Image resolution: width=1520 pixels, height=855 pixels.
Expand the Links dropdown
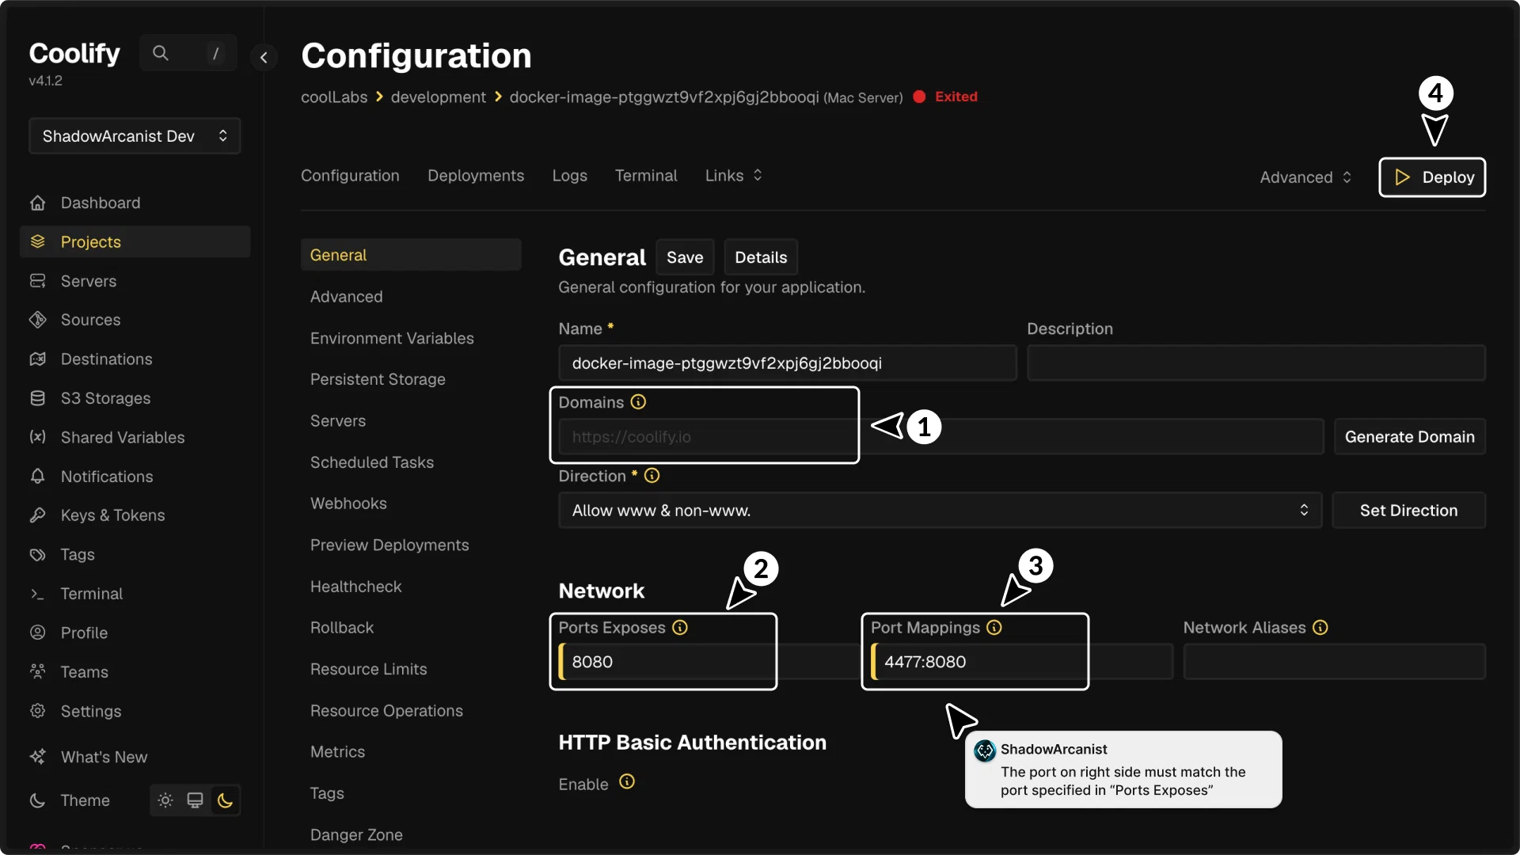click(x=734, y=176)
